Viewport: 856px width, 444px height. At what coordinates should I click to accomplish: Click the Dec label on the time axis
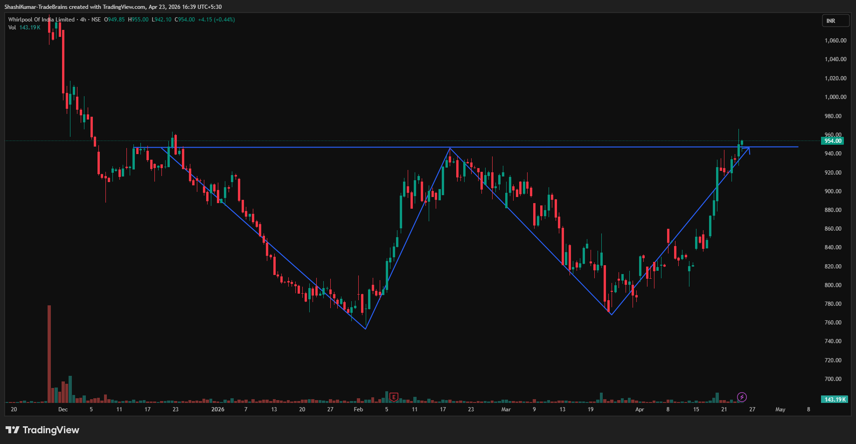click(x=63, y=409)
